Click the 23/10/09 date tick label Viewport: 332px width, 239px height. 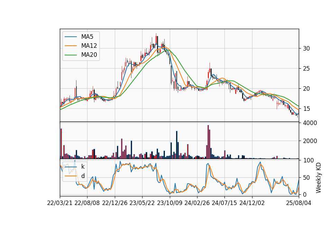click(169, 203)
